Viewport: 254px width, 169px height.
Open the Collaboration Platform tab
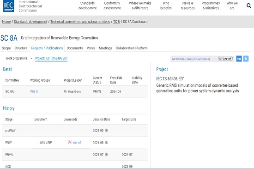(x=132, y=48)
